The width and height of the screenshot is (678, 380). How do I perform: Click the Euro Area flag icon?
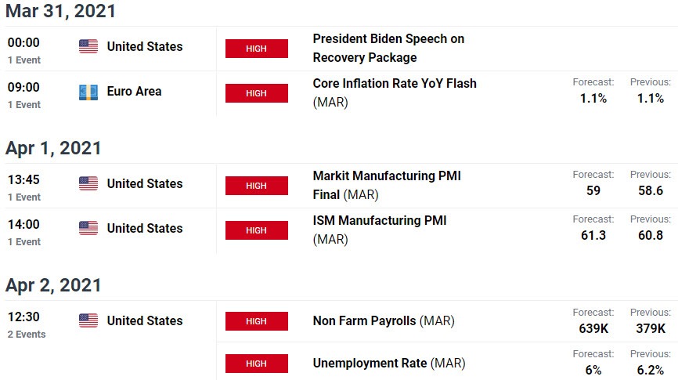click(x=88, y=92)
